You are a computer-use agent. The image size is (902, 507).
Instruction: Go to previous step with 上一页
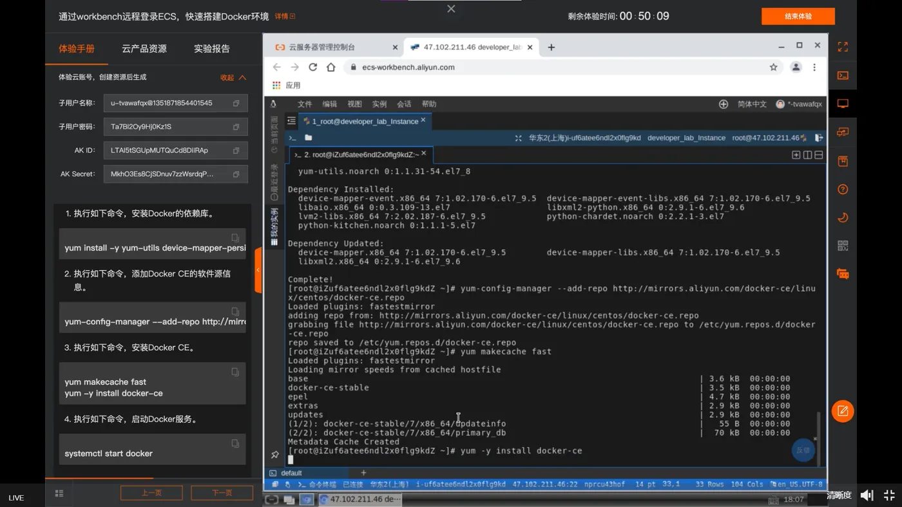pyautogui.click(x=151, y=493)
